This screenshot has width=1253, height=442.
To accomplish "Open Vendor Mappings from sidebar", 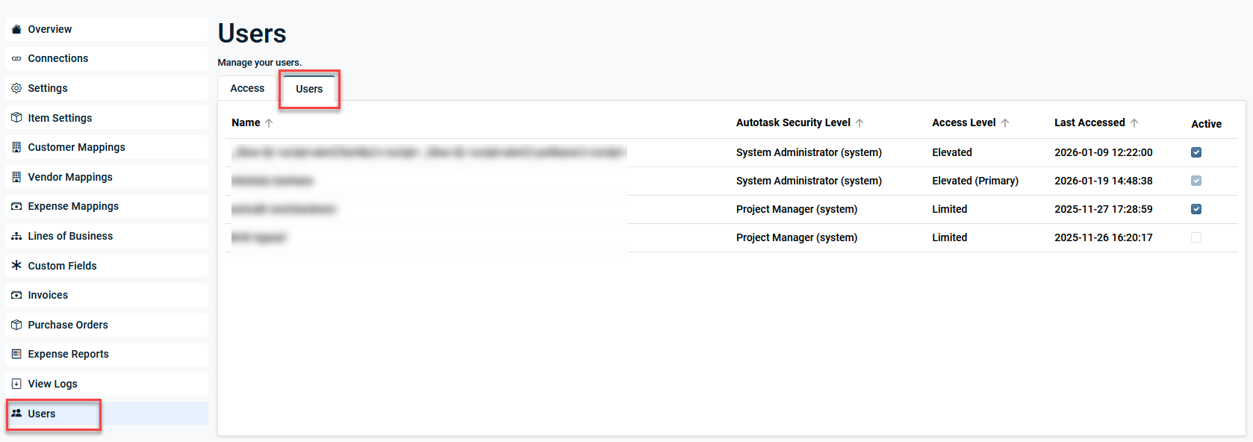I will click(x=70, y=177).
